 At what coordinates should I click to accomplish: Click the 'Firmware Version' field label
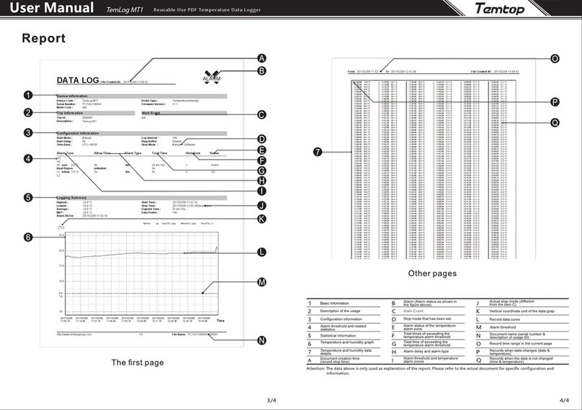[x=153, y=104]
